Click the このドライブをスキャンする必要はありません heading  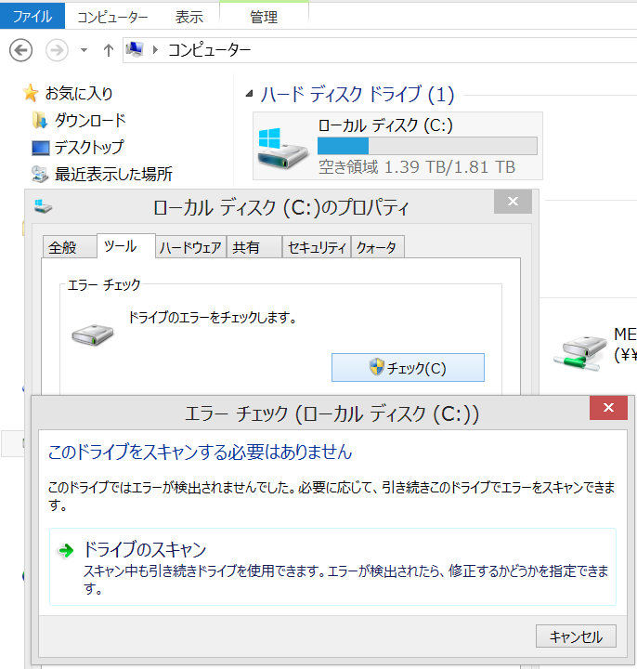pos(200,452)
